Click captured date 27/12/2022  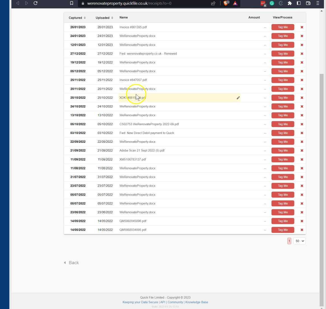pos(78,54)
